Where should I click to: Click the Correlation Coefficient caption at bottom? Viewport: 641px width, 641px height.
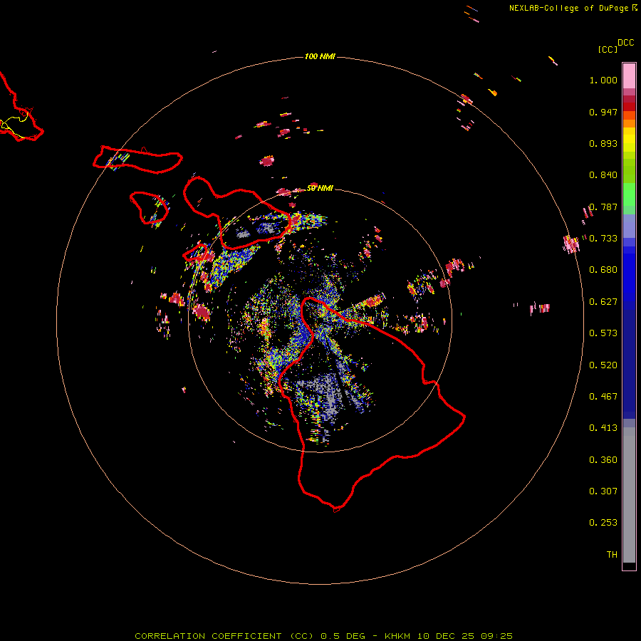click(x=323, y=636)
